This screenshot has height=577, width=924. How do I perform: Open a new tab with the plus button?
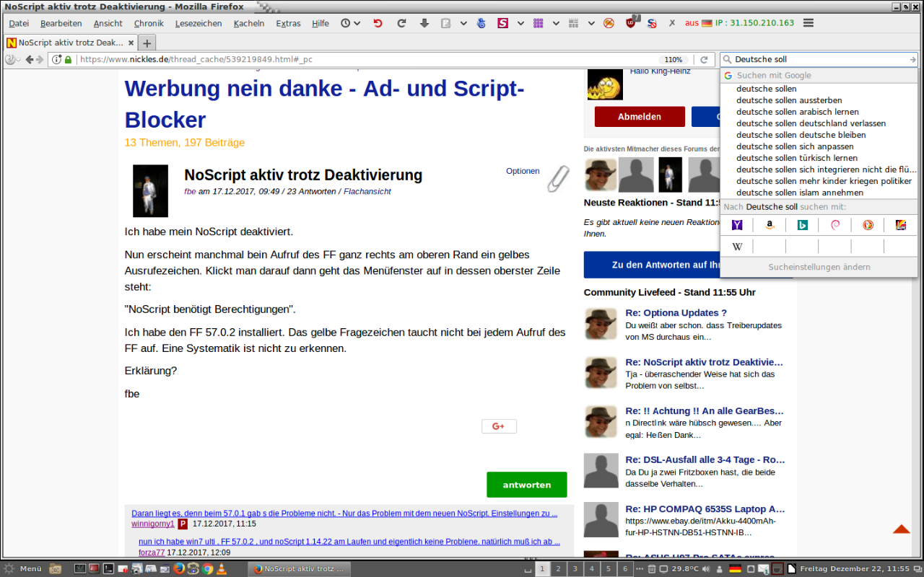[147, 43]
